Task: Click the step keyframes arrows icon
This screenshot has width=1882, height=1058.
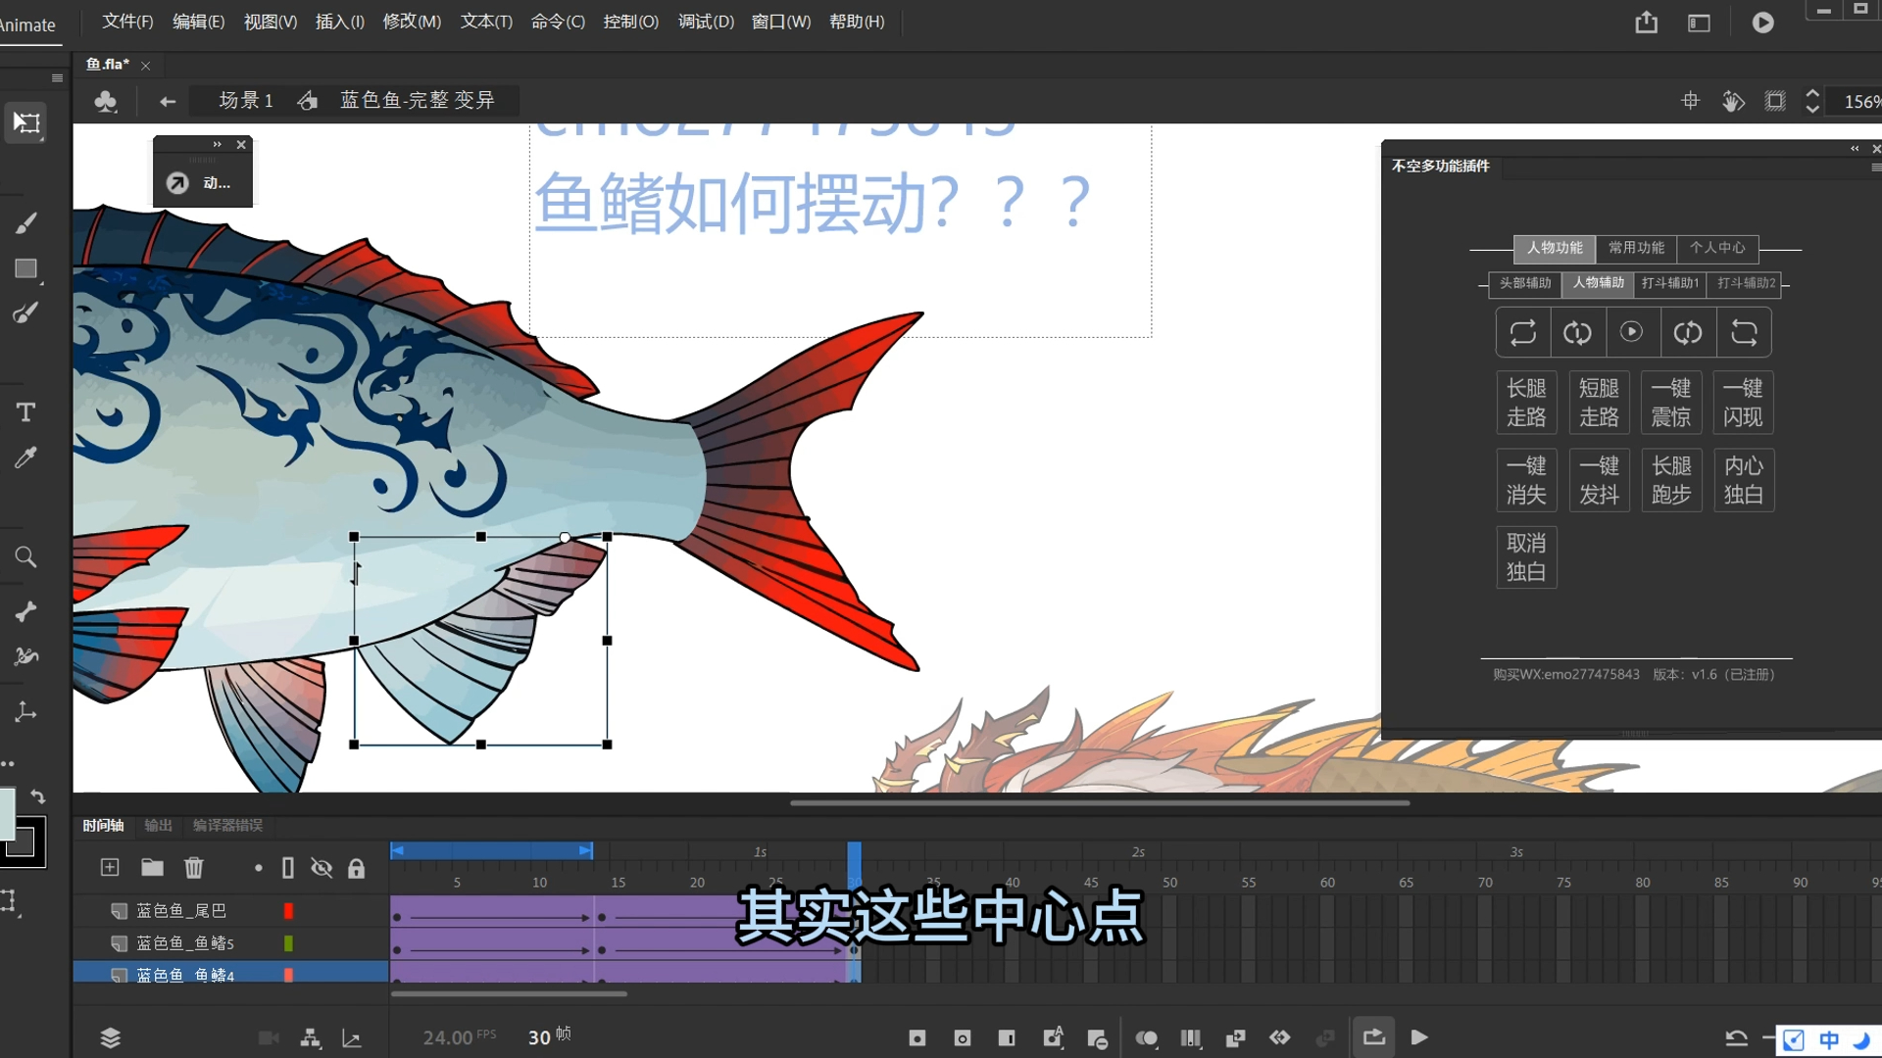Action: tap(1280, 1038)
